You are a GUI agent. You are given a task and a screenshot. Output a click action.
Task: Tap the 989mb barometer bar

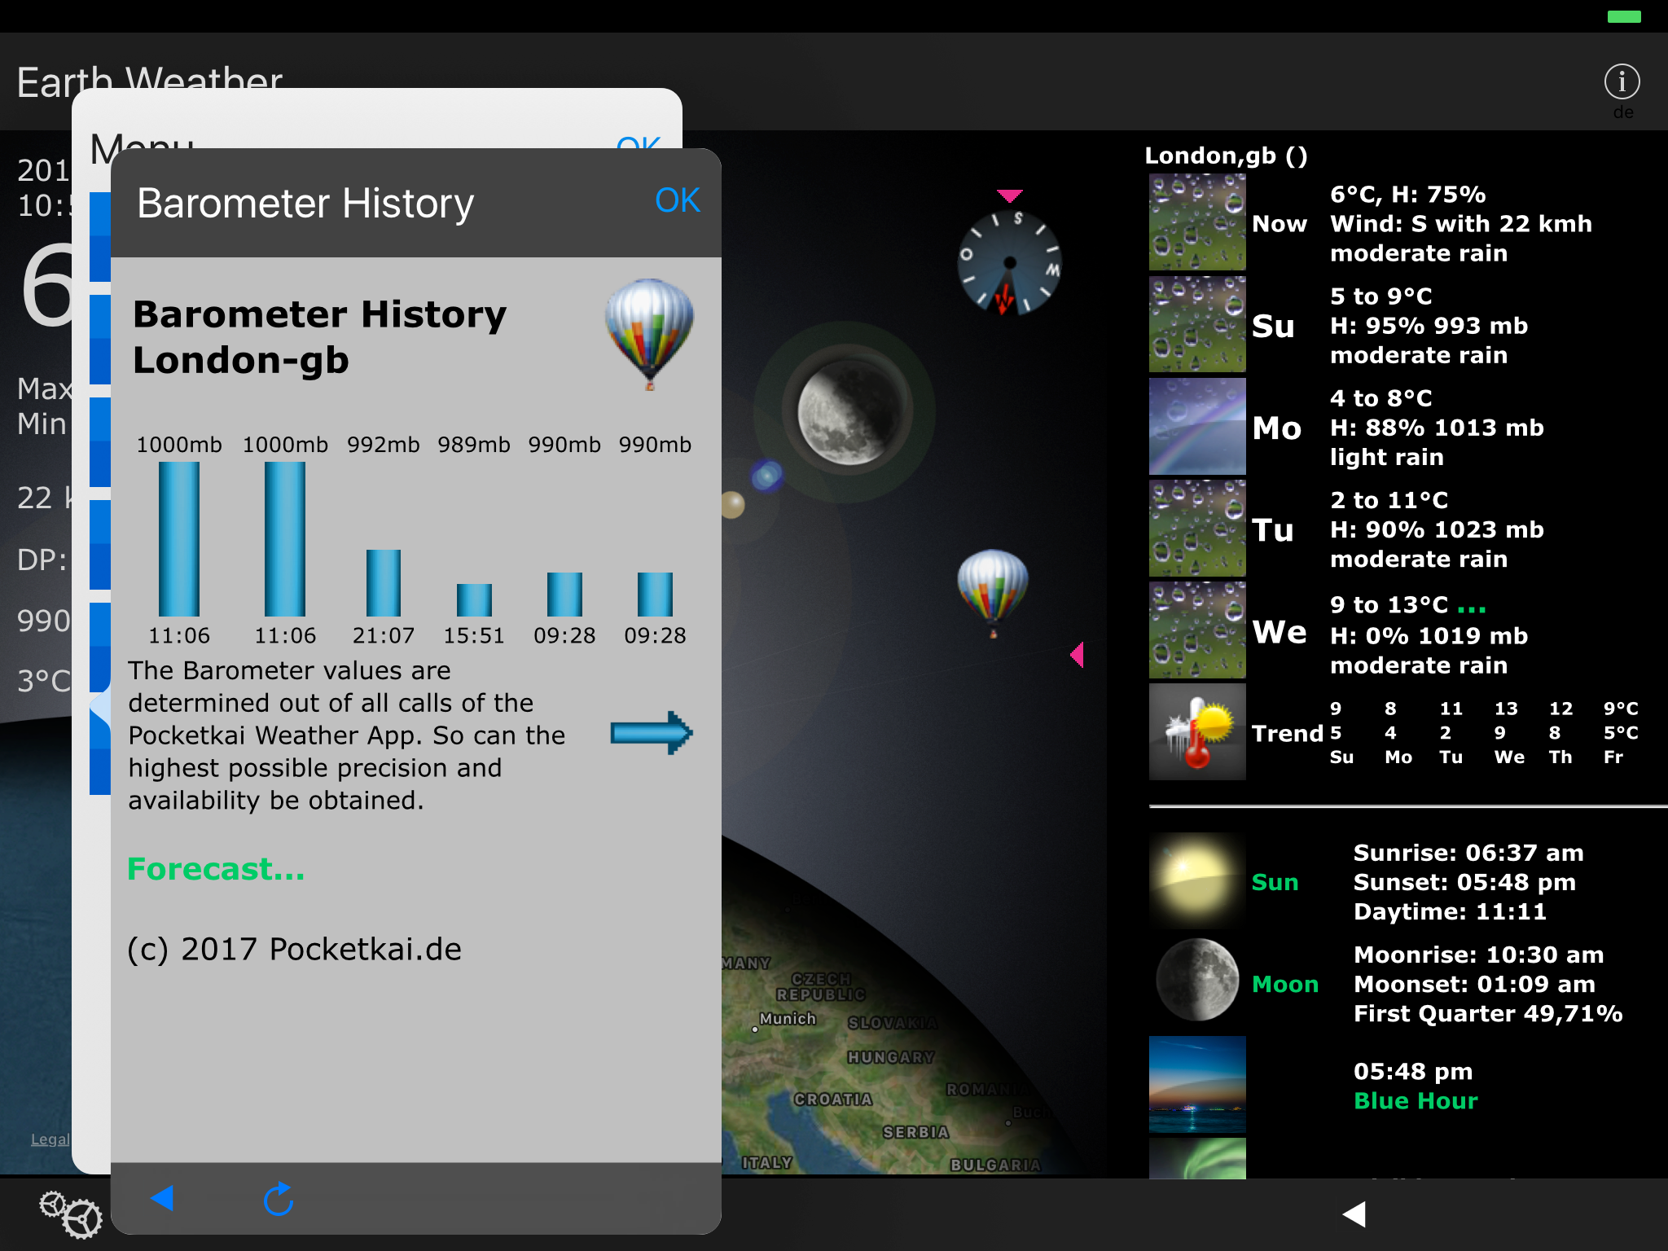click(474, 599)
